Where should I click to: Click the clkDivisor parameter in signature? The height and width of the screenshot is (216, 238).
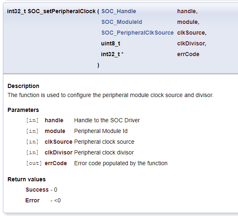click(191, 43)
